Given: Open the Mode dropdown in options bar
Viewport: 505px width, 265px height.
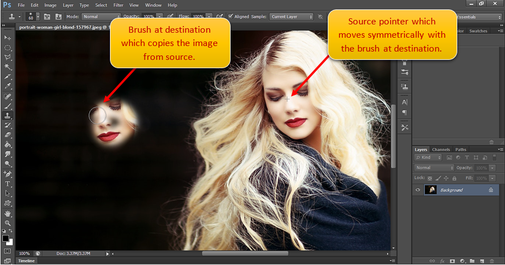Looking at the screenshot, I should [x=101, y=17].
